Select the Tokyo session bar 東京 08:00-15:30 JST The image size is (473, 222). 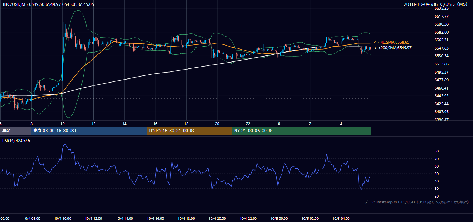click(x=89, y=131)
